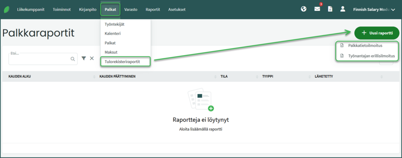Image resolution: width=402 pixels, height=158 pixels.
Task: Click the Uusi raportti button
Action: pos(376,33)
